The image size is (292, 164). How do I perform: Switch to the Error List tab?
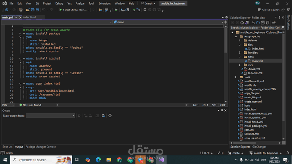coord(7,147)
